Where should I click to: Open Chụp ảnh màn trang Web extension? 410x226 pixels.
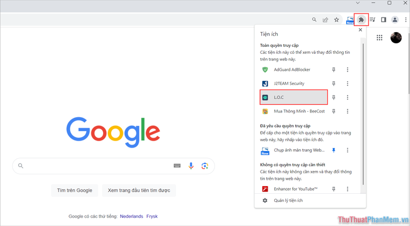293,150
